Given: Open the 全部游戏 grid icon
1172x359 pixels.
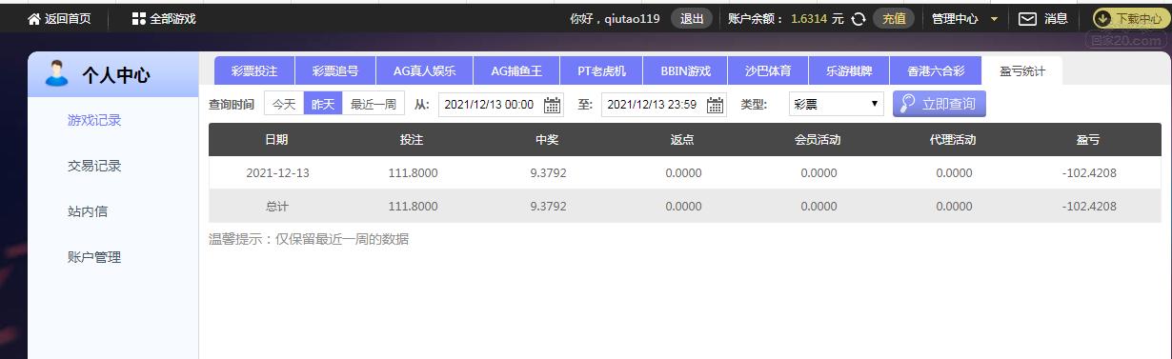Looking at the screenshot, I should pos(139,18).
